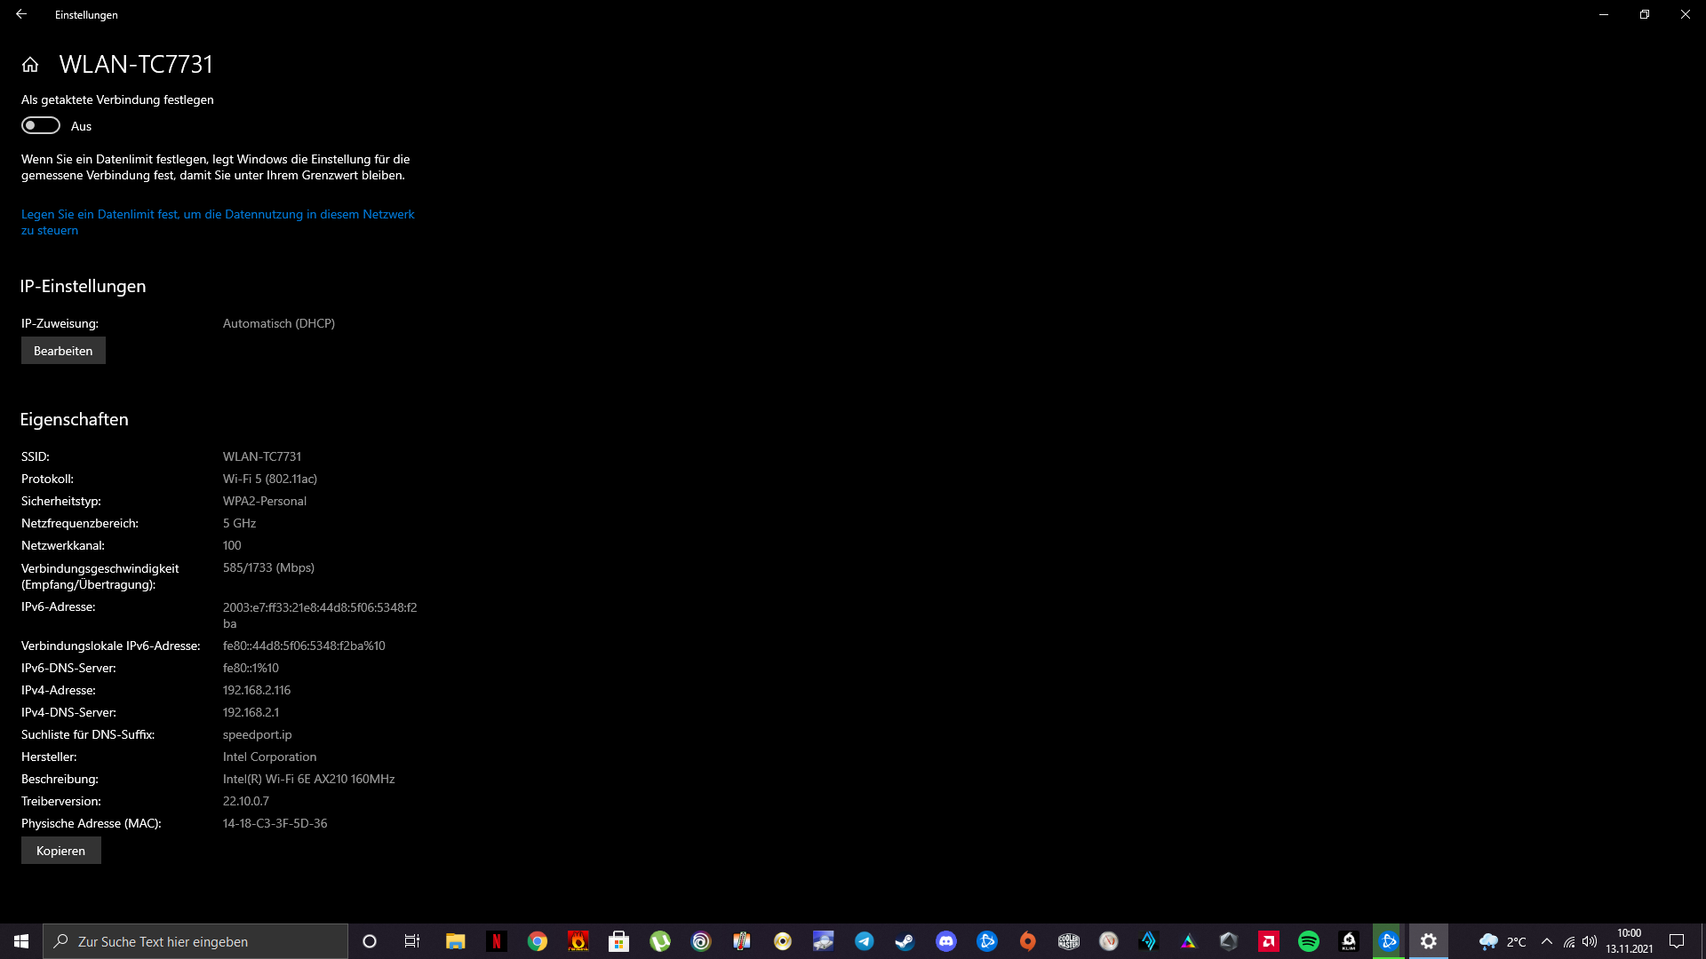Copy the properties with Kopieren button
This screenshot has width=1706, height=959.
[x=60, y=851]
